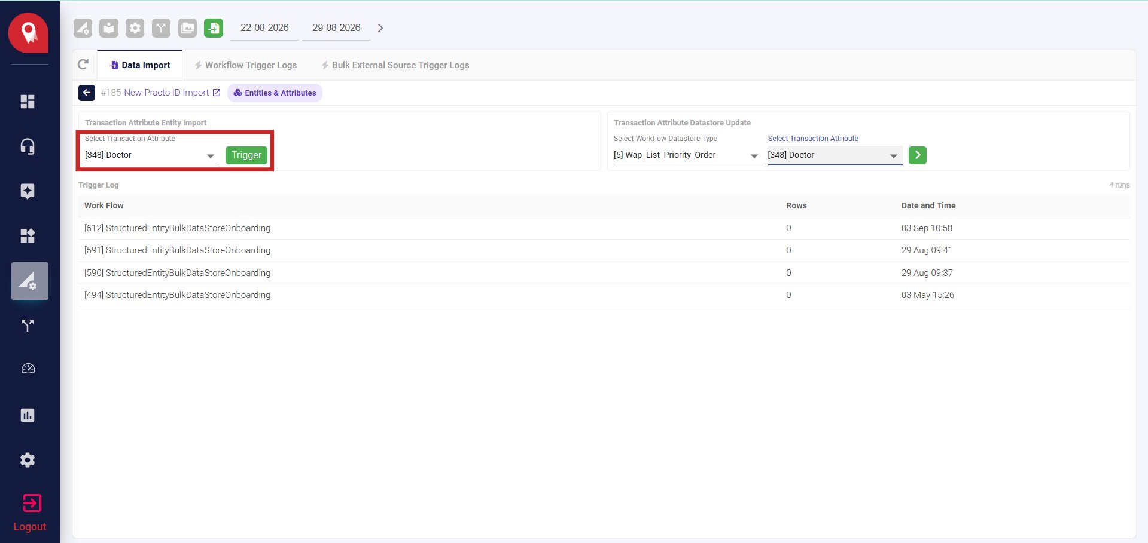Click the green Trigger button
The width and height of the screenshot is (1148, 543).
coord(246,155)
